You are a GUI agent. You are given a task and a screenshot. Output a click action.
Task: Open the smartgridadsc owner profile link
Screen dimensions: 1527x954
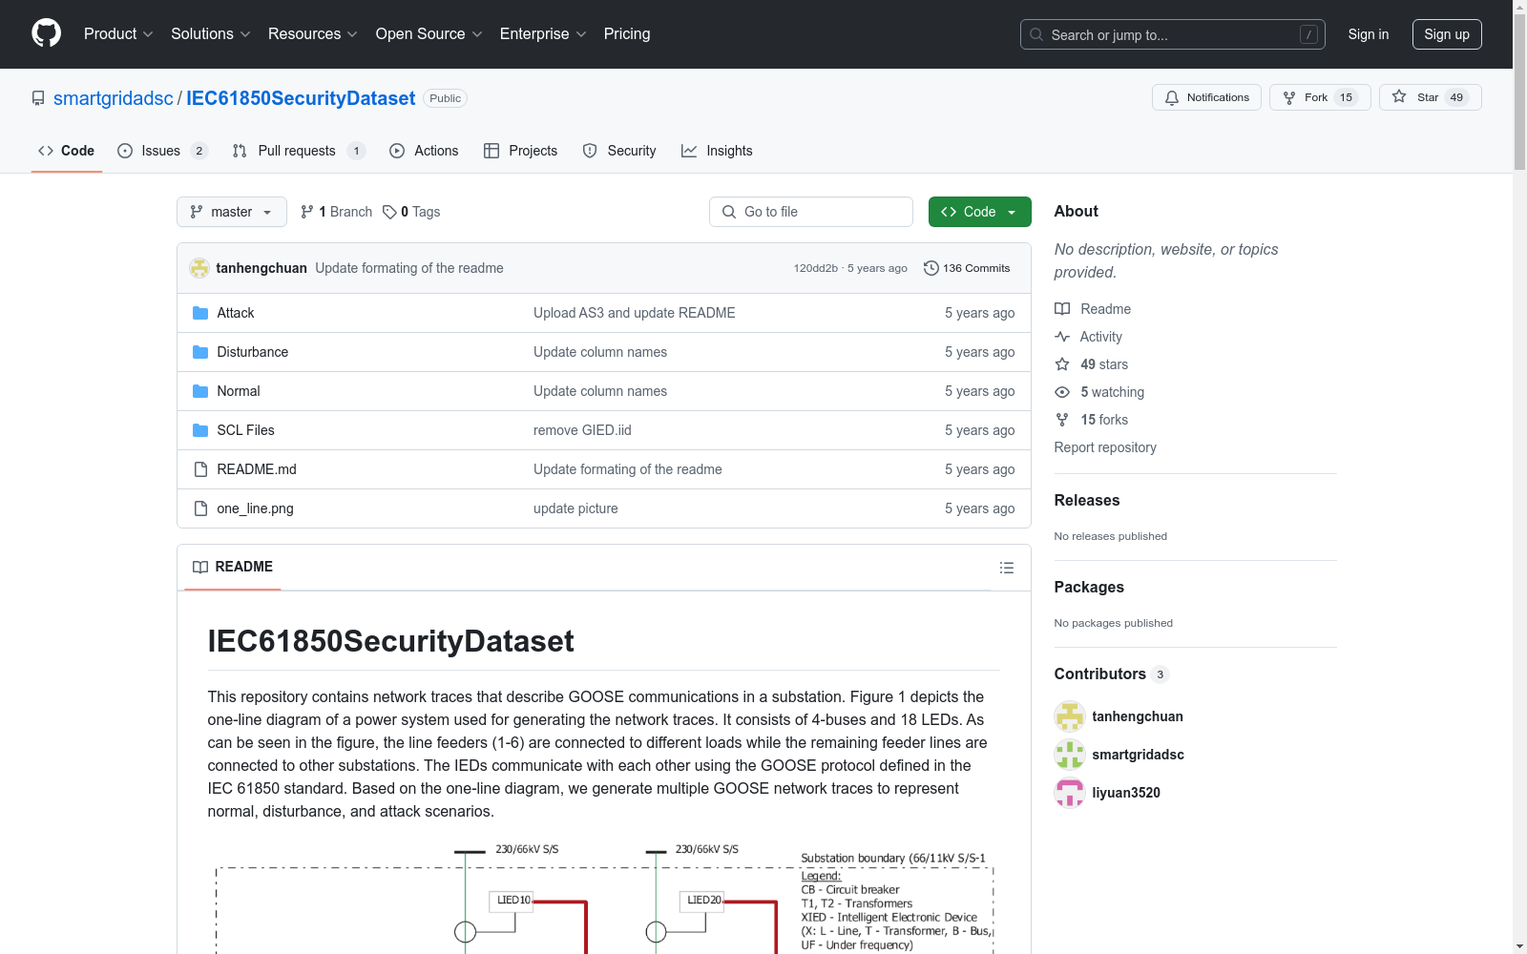pyautogui.click(x=114, y=98)
